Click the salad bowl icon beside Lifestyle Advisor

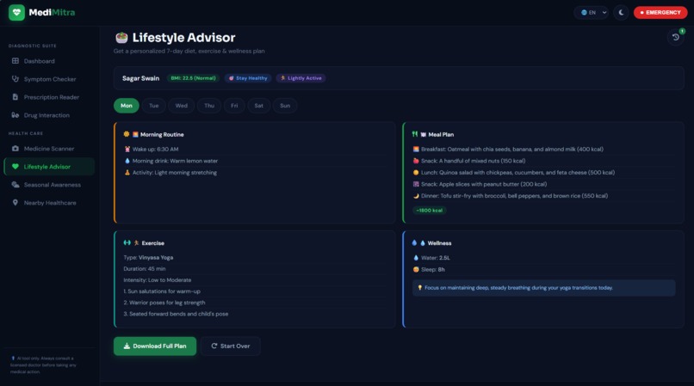tap(121, 38)
